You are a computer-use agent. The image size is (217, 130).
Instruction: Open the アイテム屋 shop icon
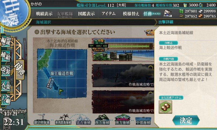point(168,13)
